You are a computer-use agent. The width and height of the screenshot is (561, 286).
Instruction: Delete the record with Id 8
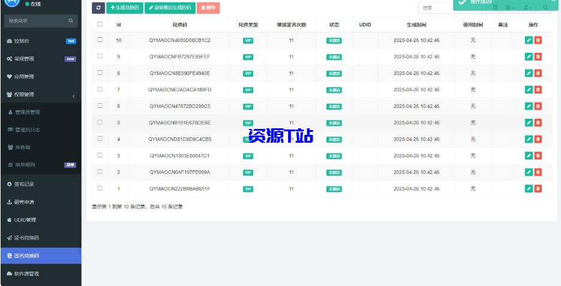point(538,73)
